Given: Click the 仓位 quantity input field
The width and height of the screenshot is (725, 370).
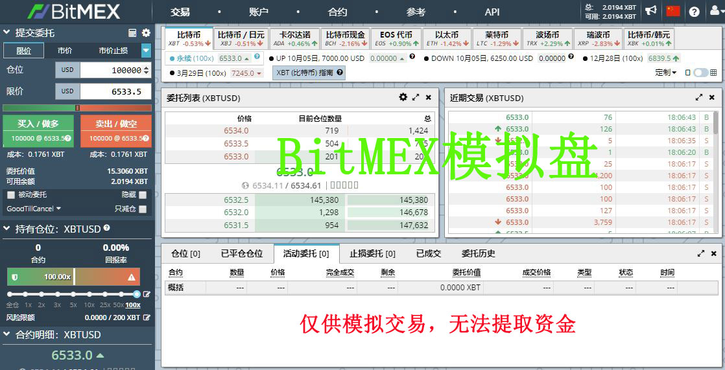Looking at the screenshot, I should (115, 70).
